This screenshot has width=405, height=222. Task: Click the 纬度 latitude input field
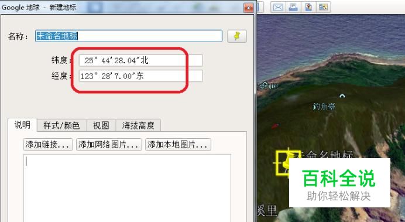pos(141,60)
